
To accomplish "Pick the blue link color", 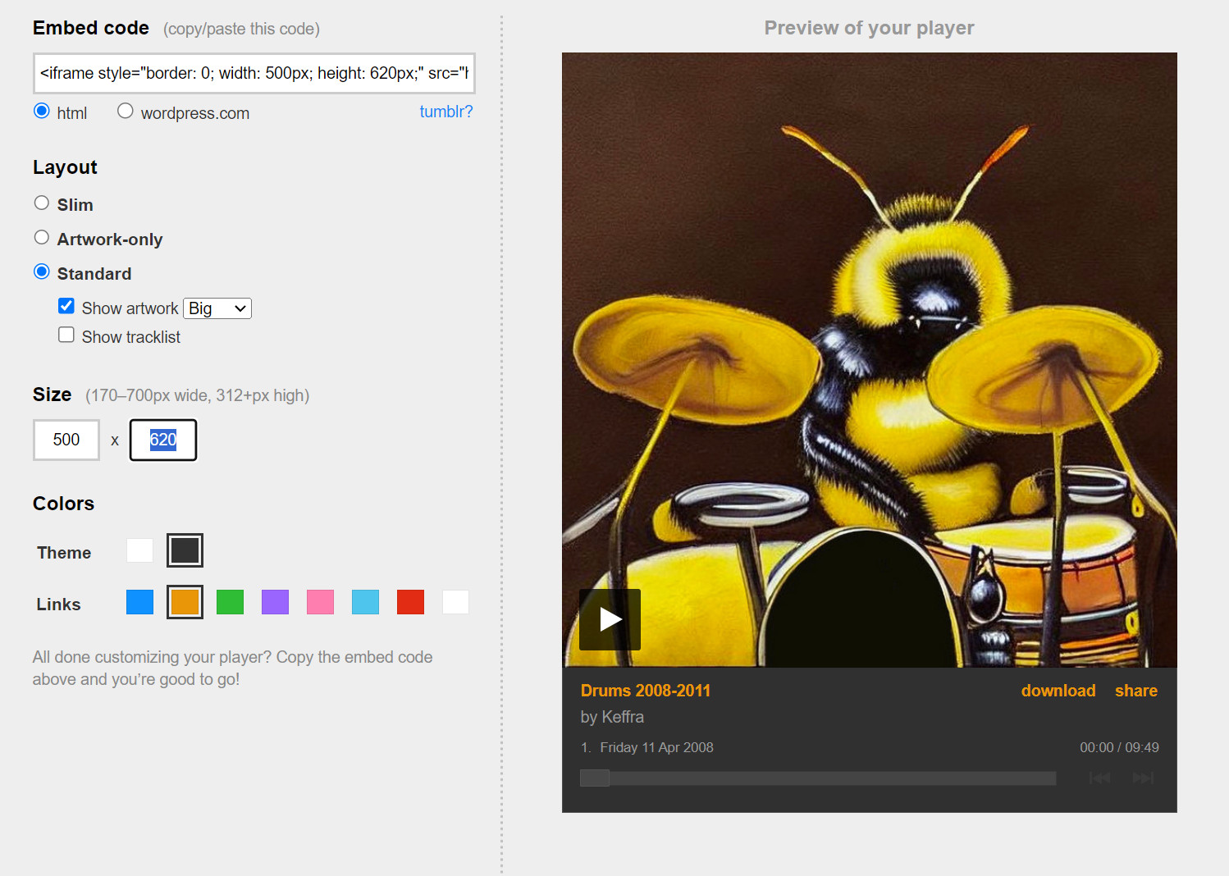I will point(139,602).
